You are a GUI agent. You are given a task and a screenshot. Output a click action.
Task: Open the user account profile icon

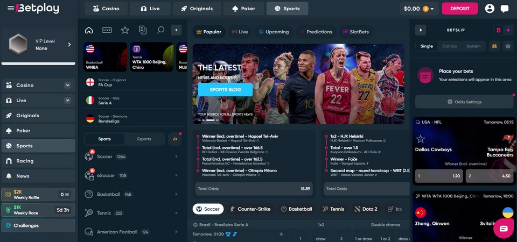[490, 9]
